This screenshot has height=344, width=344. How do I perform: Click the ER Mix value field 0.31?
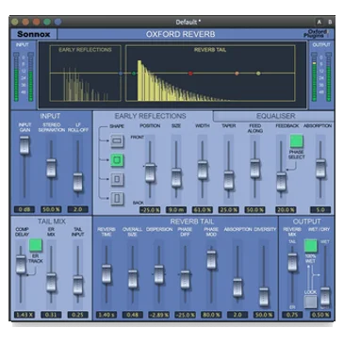click(51, 315)
